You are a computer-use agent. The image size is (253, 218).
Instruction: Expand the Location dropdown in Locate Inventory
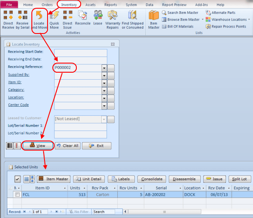pos(104,98)
